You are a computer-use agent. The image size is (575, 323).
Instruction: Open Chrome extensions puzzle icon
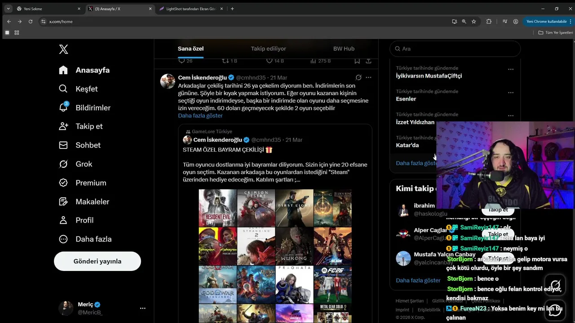[x=489, y=22]
